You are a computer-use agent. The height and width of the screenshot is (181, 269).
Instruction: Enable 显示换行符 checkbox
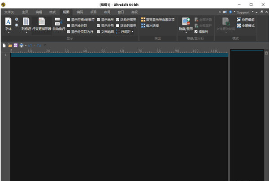68,25
